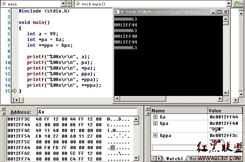This screenshot has width=245, height=162.
Task: Click memory row address 0012FF3C
Action: coord(19,119)
